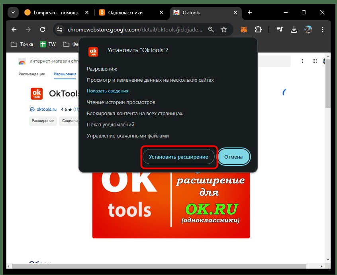Open the Chrome profile avatar
337x275 pixels.
pos(308,29)
